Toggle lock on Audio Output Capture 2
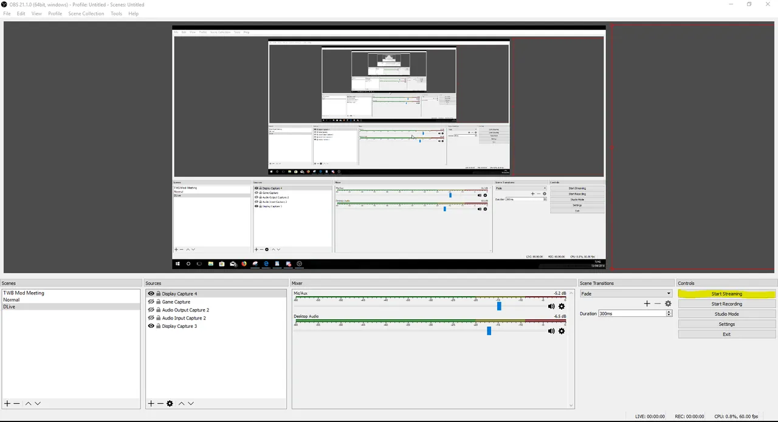778x422 pixels. tap(159, 310)
